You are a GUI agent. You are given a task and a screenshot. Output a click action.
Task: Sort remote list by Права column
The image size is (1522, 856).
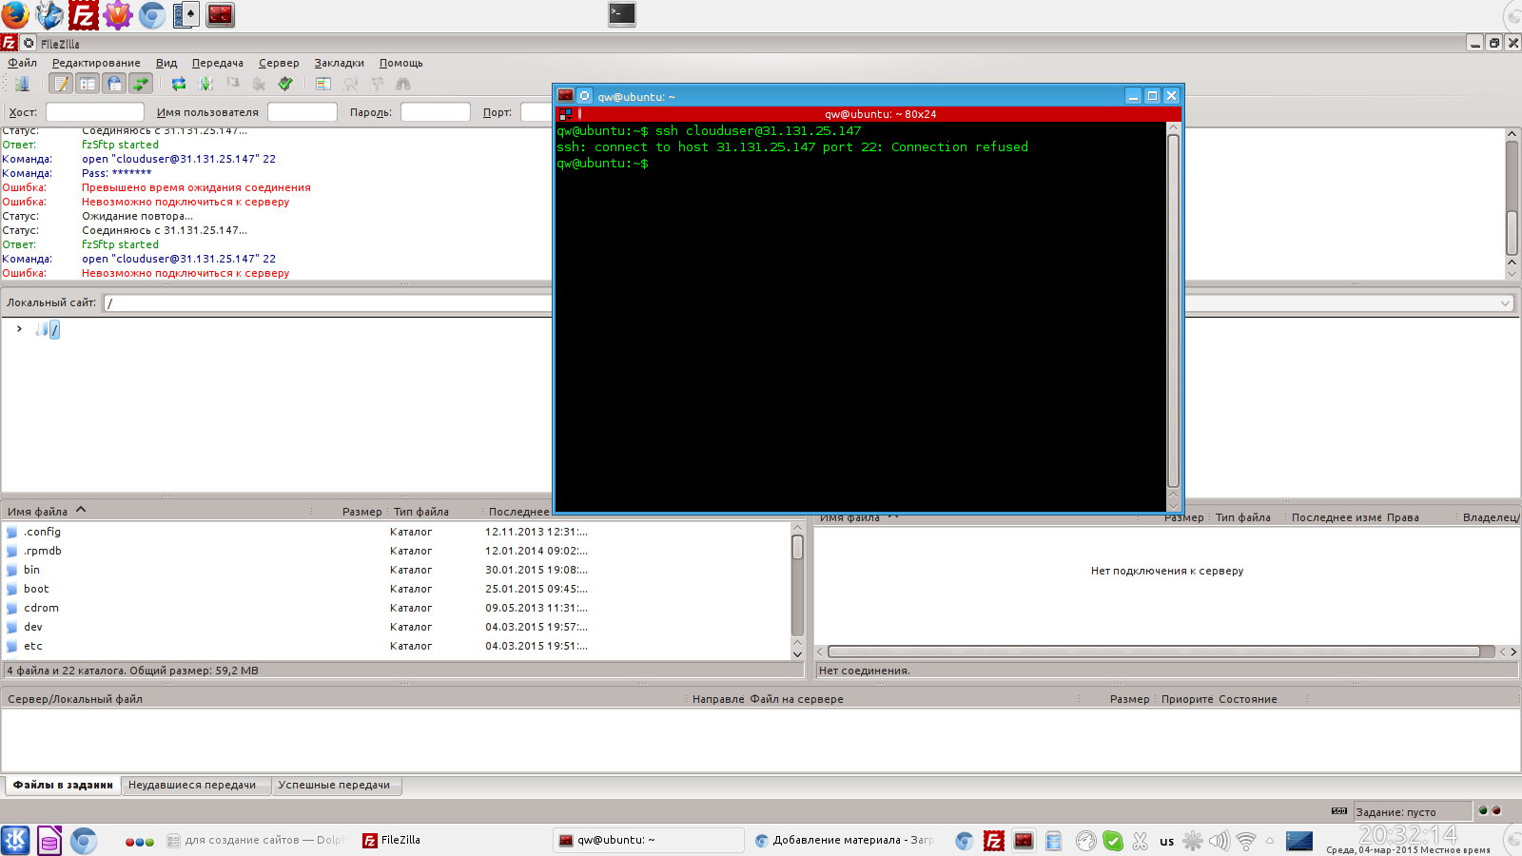coord(1419,517)
